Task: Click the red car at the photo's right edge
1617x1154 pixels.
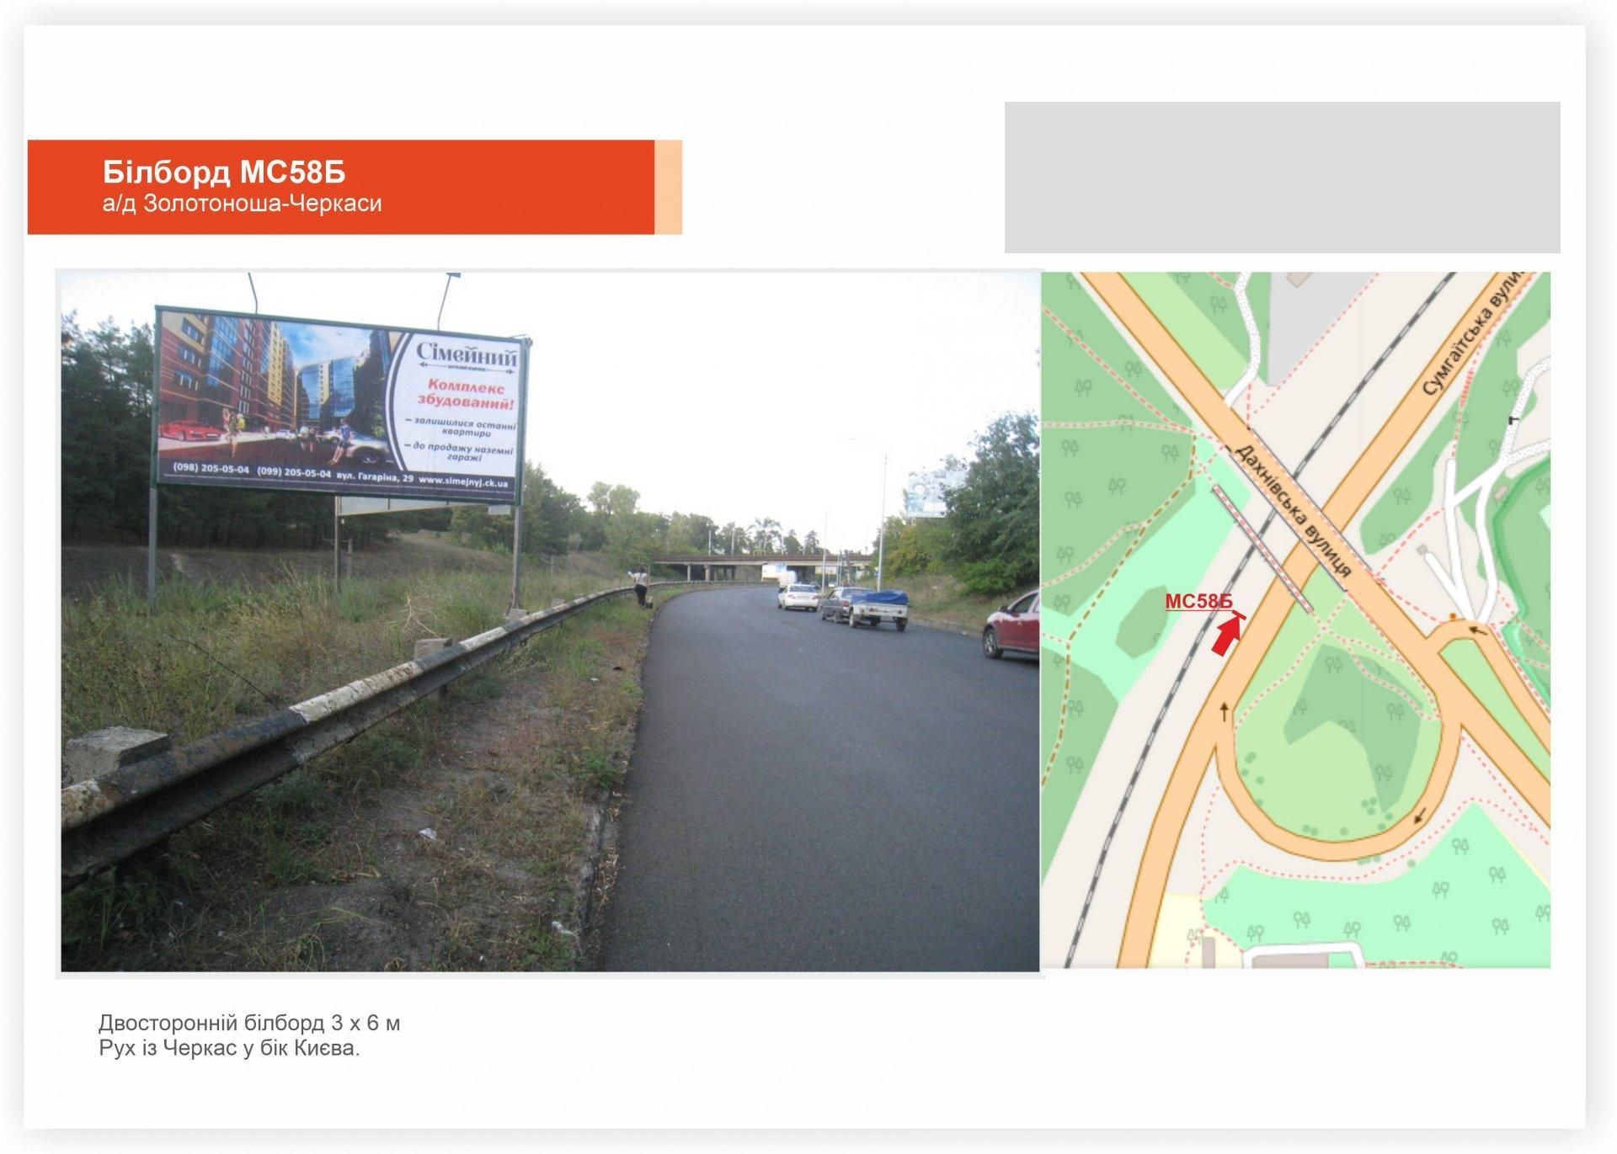Action: pyautogui.click(x=1010, y=624)
